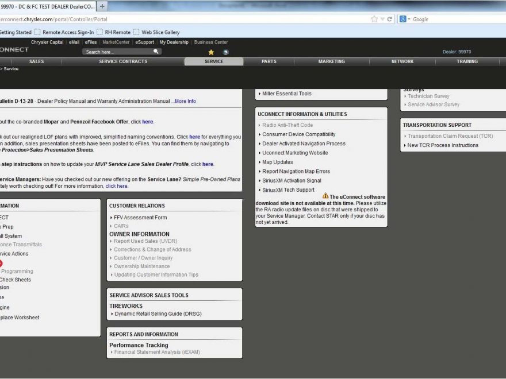Click Service breadcrumb link

(x=11, y=69)
